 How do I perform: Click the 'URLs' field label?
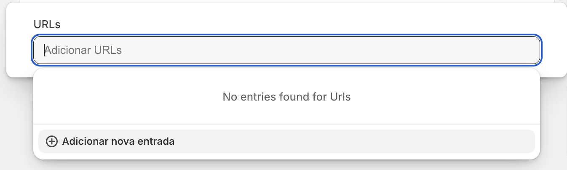(x=47, y=25)
